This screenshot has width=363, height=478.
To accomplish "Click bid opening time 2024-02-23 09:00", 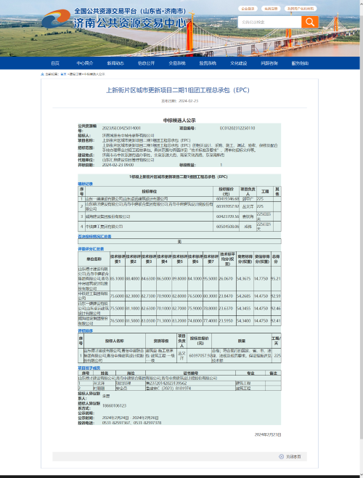I will tap(118, 165).
